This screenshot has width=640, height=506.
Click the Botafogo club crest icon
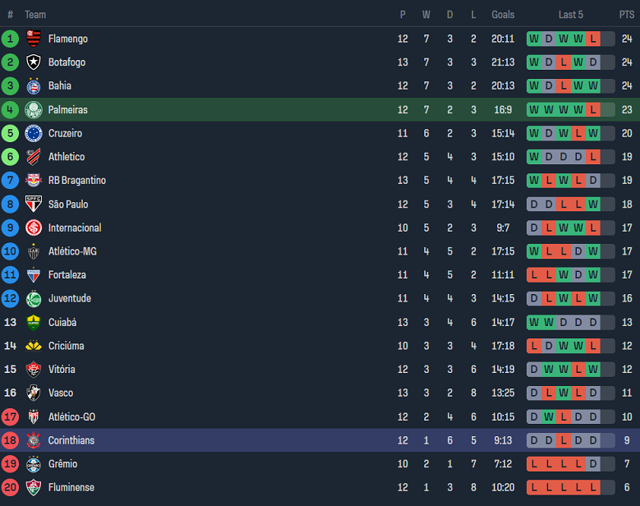point(34,62)
